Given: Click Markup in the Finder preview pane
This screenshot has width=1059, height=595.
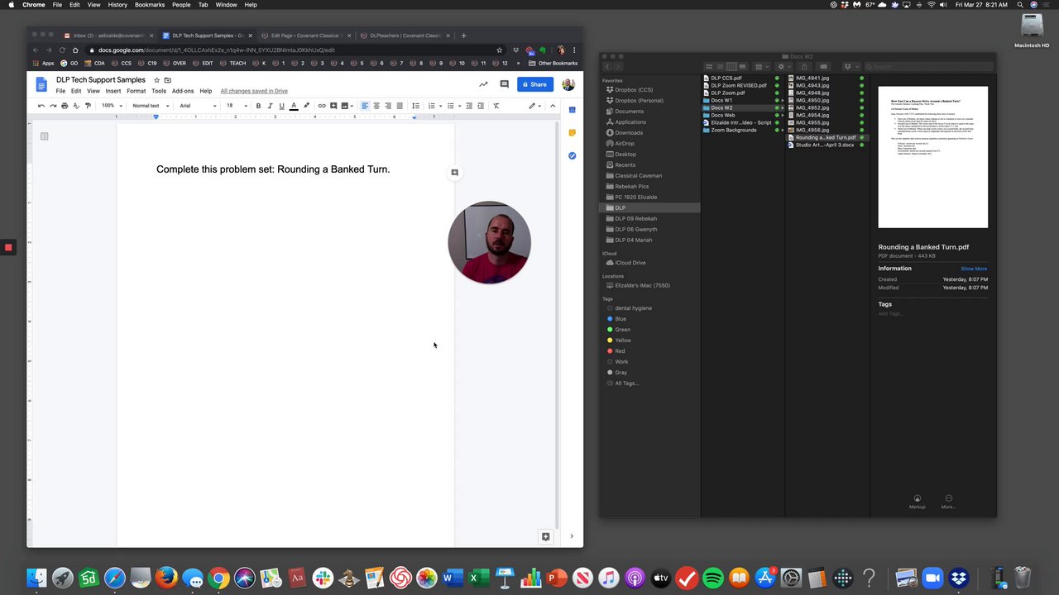Looking at the screenshot, I should tap(917, 502).
